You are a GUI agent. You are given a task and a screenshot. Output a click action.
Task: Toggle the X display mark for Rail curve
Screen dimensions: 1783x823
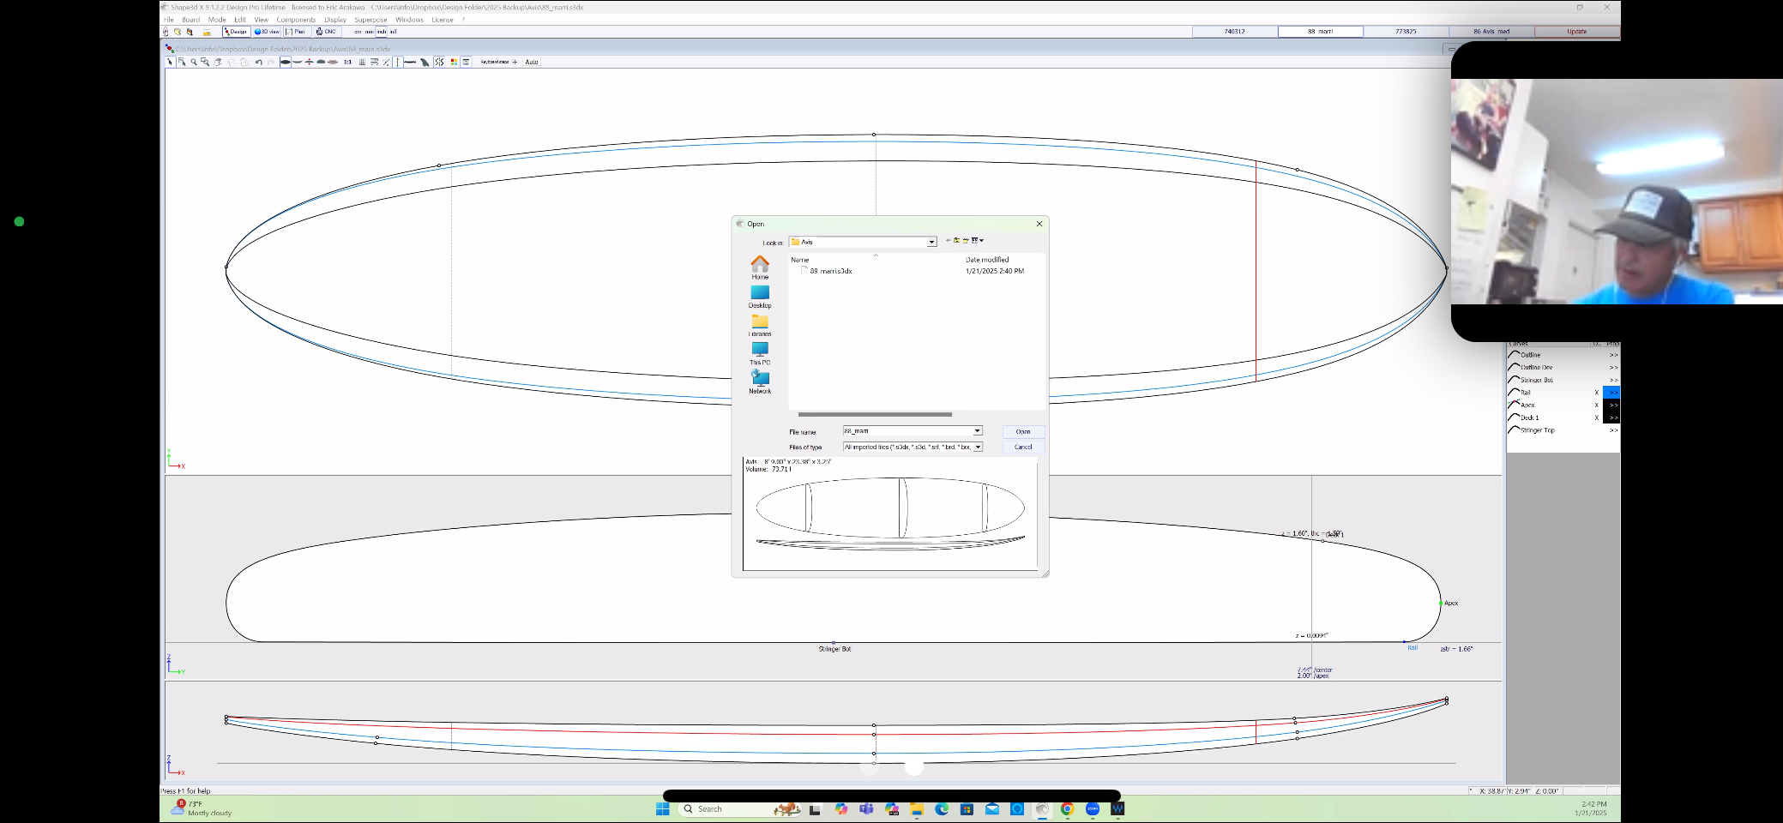(1596, 393)
